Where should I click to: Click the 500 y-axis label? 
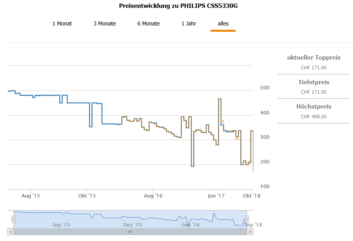click(x=265, y=88)
